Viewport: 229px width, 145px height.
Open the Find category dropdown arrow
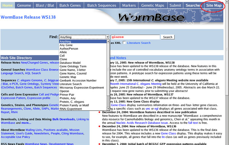click(108, 37)
